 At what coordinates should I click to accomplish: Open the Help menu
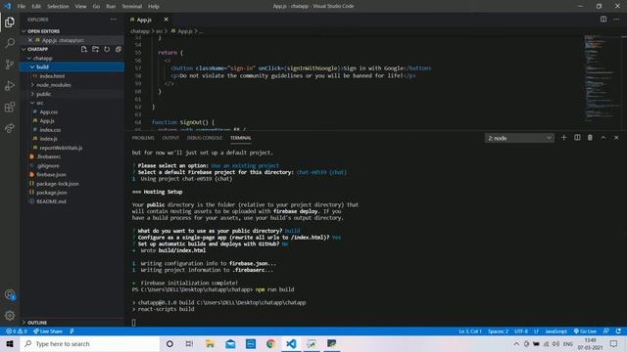click(x=154, y=6)
